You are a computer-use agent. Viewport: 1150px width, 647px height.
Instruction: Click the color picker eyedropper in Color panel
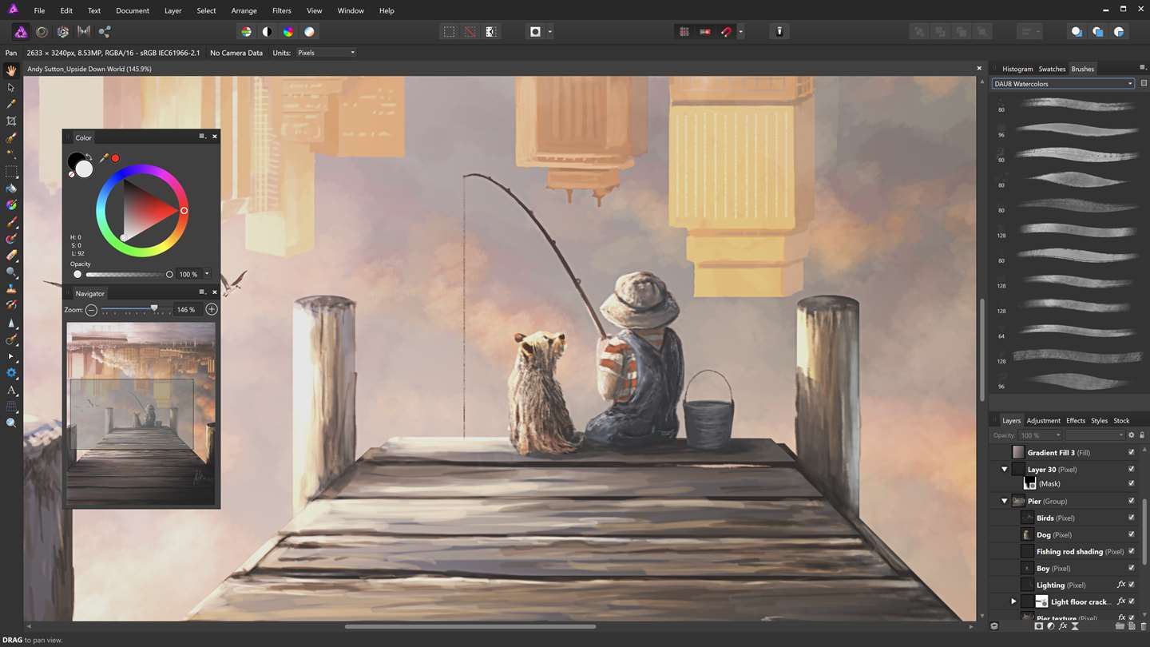104,158
